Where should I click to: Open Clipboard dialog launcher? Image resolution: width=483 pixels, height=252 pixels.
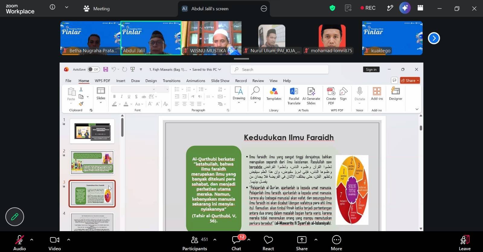click(91, 110)
